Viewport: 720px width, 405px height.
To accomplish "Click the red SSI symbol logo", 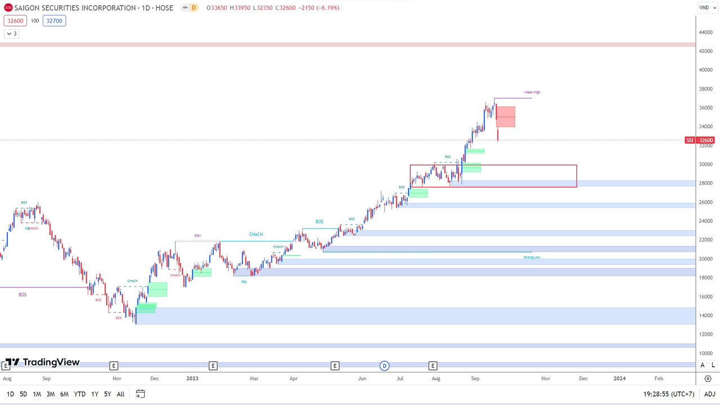I will (x=8, y=8).
